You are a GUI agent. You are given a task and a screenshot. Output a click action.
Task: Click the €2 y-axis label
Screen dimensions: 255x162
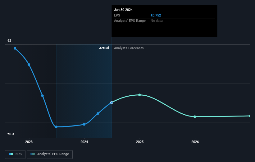[x=9, y=40]
